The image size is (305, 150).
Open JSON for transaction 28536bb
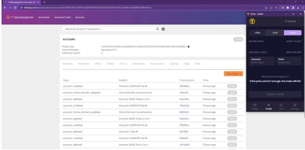click(x=232, y=86)
